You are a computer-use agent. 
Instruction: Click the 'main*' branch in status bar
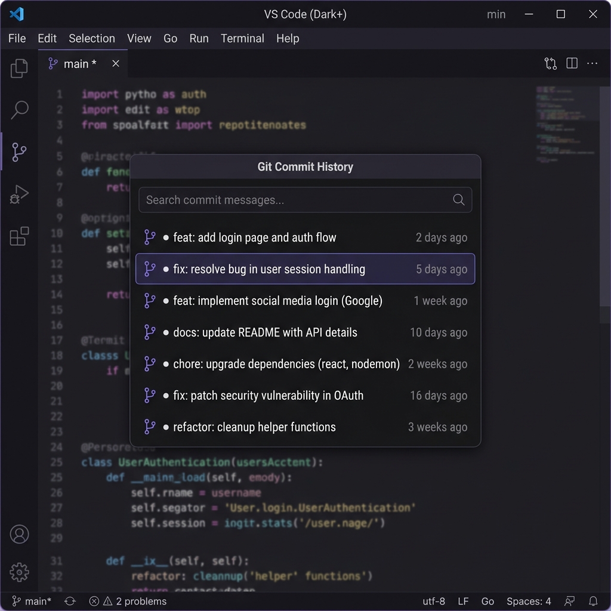coord(32,601)
